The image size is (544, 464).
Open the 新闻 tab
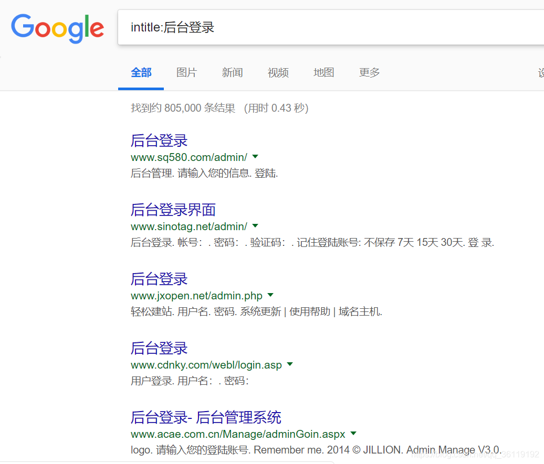point(233,73)
